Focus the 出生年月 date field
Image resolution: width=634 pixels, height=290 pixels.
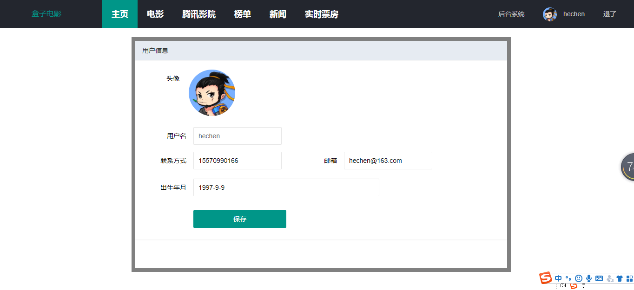click(286, 187)
